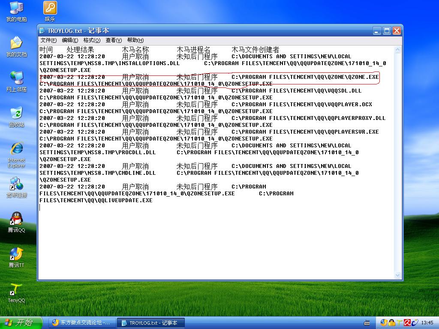
Task: Open 我的文档 folder icon
Action: click(x=17, y=46)
